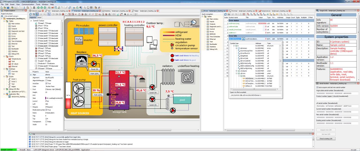Screen dimensions: 360x151
Task: Switch to the Items tab in the designer panel
Action: pyautogui.click(x=40, y=17)
